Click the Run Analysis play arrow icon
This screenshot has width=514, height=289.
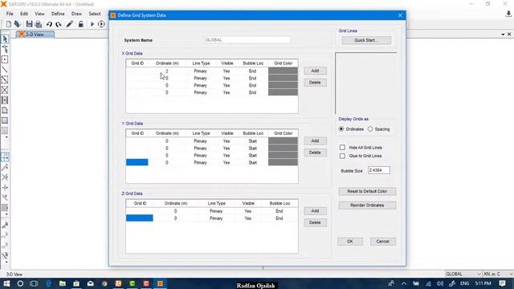point(92,24)
